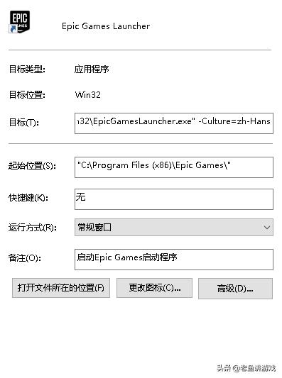Viewport: 282px width, 378px height.
Task: Click the Epic Games Launcher name text
Action: tap(106, 26)
